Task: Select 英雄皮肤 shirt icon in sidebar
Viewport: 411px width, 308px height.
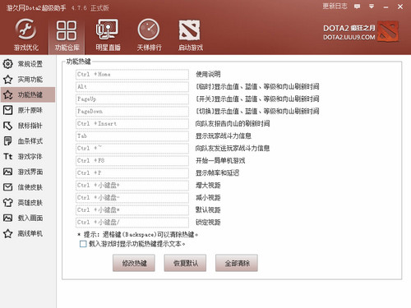Action: [7, 203]
